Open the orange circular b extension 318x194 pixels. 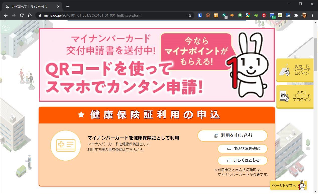tap(208, 15)
